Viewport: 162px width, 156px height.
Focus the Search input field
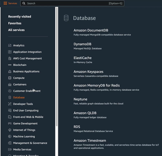coord(72,3)
